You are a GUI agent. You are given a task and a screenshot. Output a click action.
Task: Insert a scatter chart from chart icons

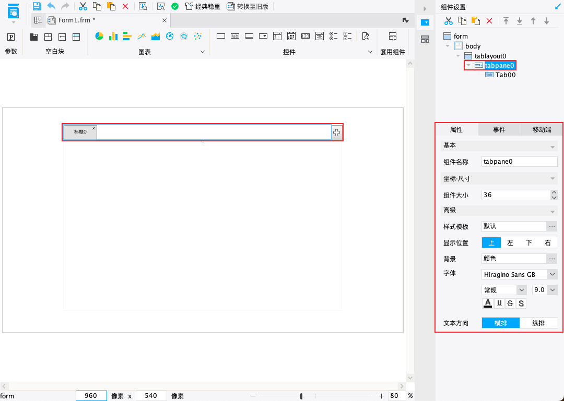pos(198,36)
